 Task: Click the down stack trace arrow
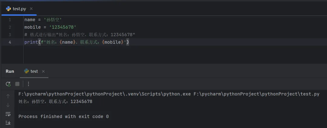click(x=8, y=105)
